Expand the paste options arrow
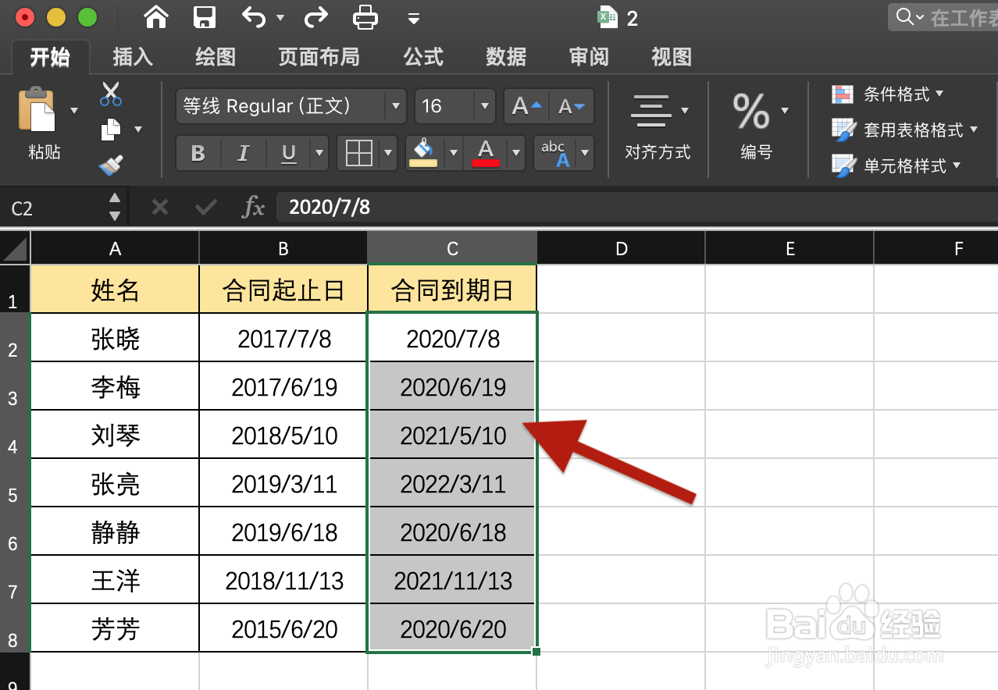The height and width of the screenshot is (690, 998). point(74,110)
